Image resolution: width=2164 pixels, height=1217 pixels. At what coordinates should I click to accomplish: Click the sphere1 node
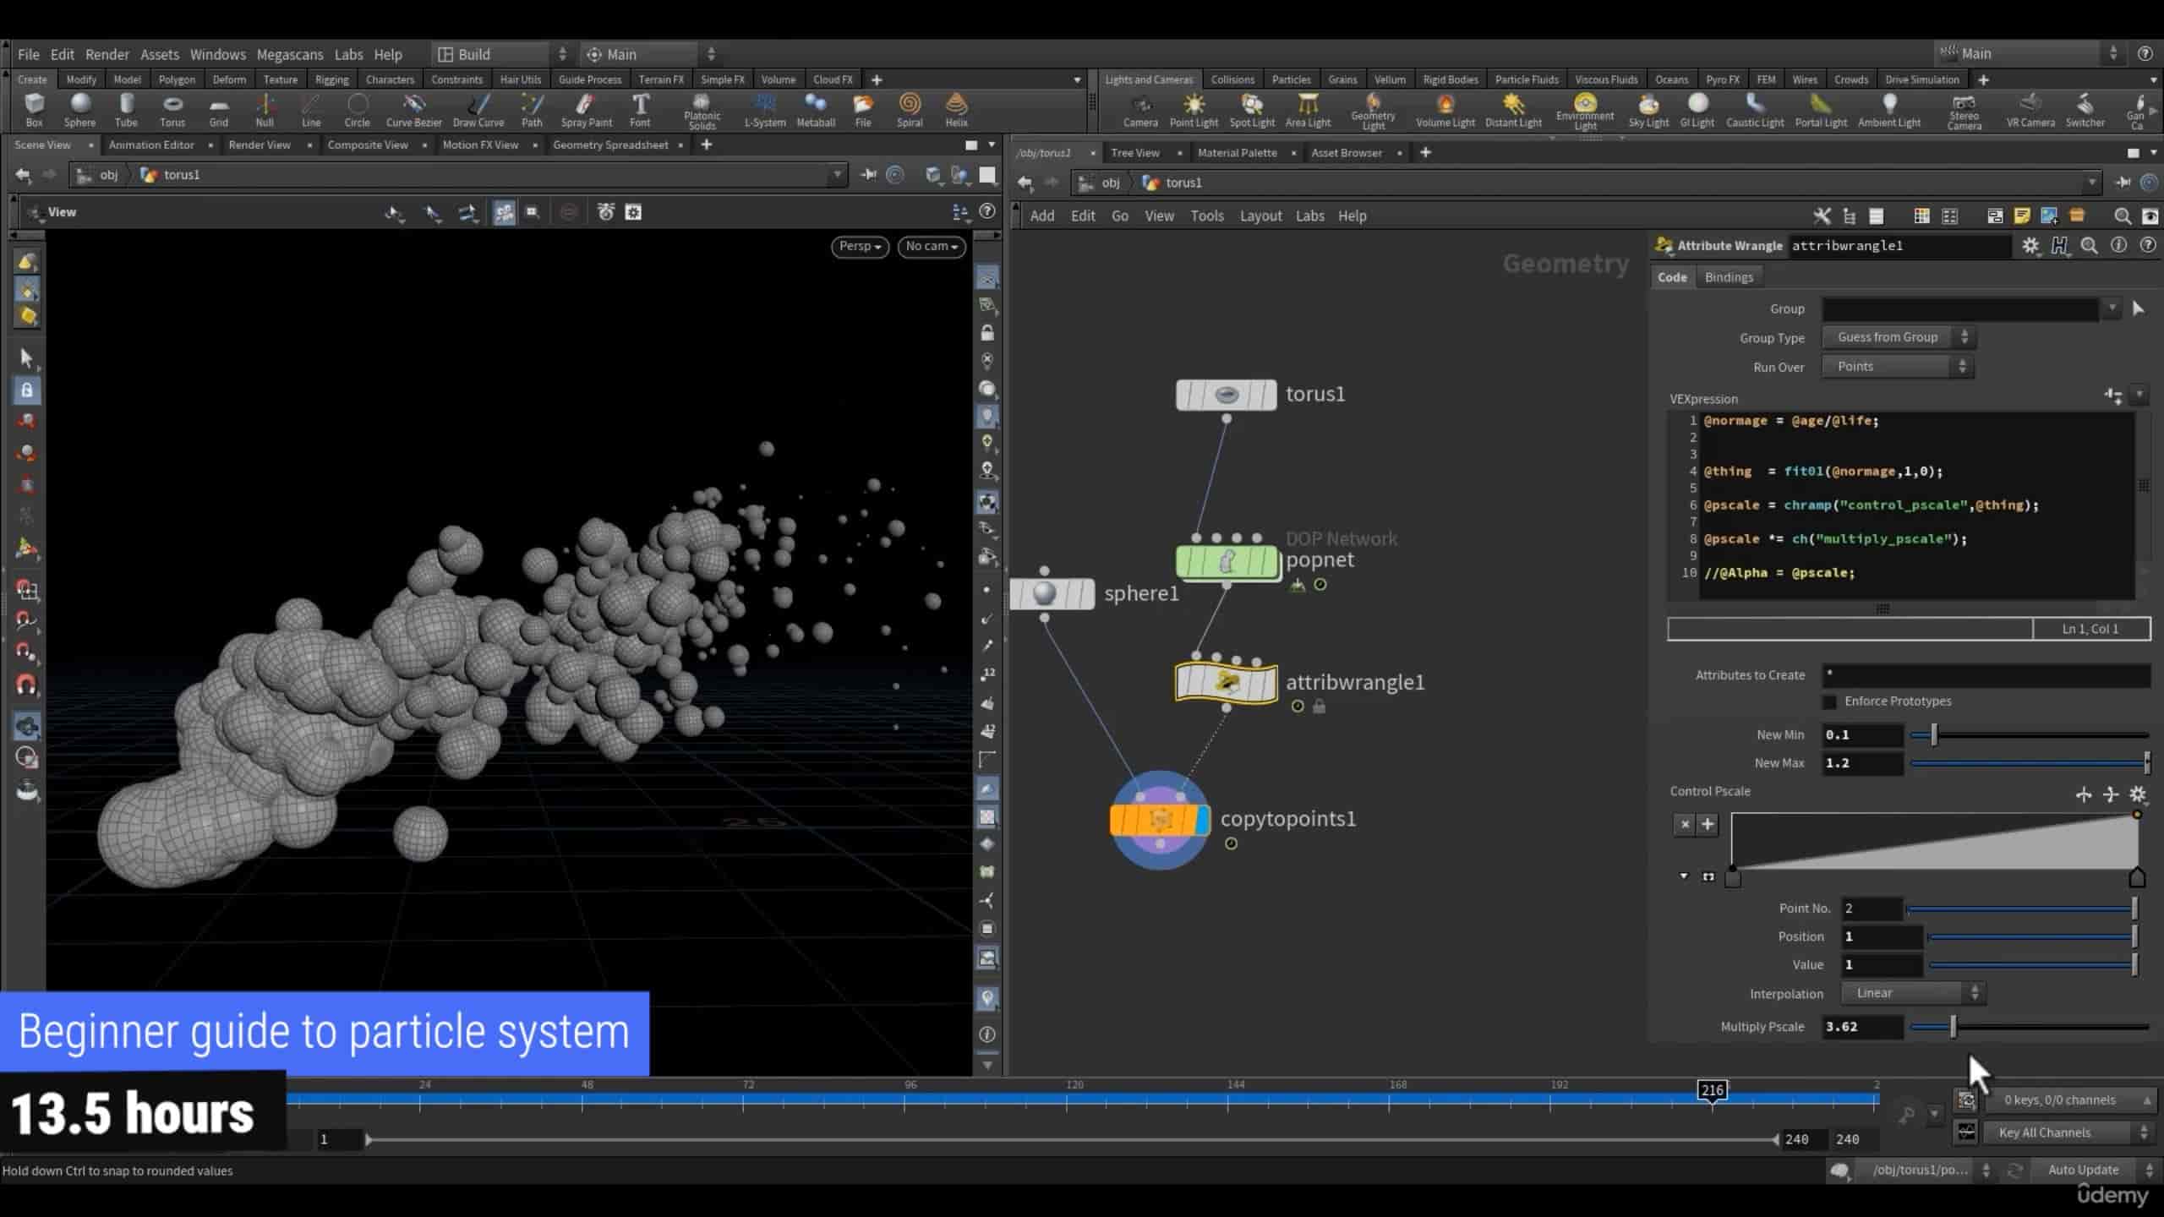tap(1052, 594)
